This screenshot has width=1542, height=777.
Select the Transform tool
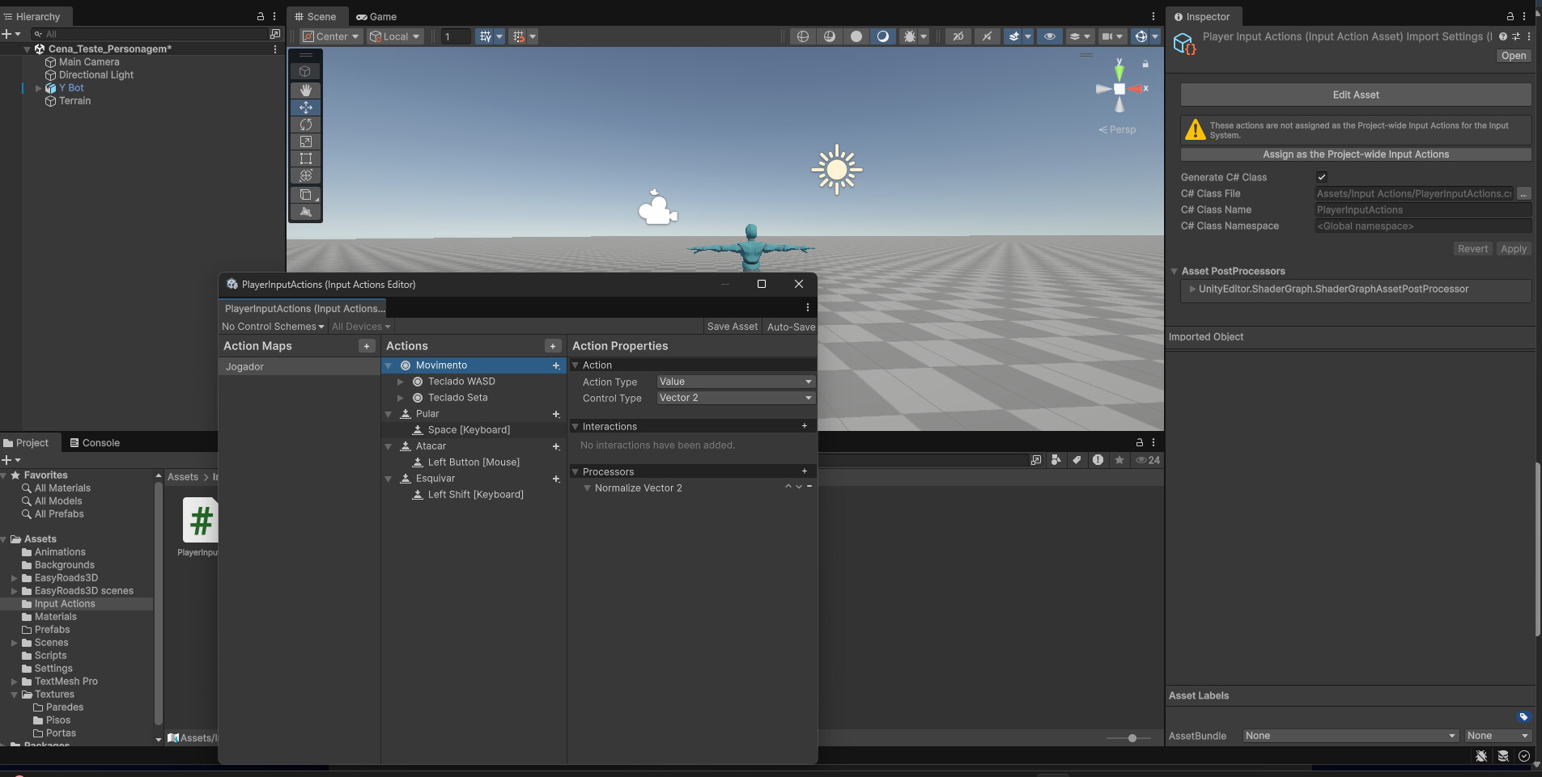[306, 175]
